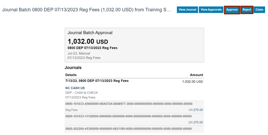
Task: Open the NC CASH US link
Action: (75, 88)
